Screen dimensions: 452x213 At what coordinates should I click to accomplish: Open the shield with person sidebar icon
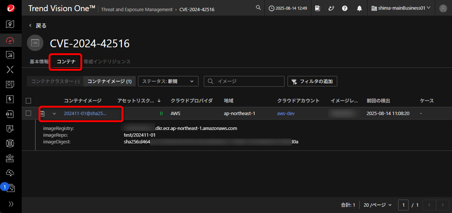10,129
